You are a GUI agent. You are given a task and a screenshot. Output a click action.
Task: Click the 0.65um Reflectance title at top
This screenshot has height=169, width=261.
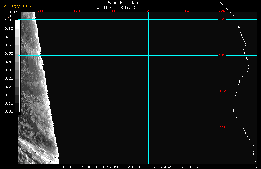tap(123, 3)
